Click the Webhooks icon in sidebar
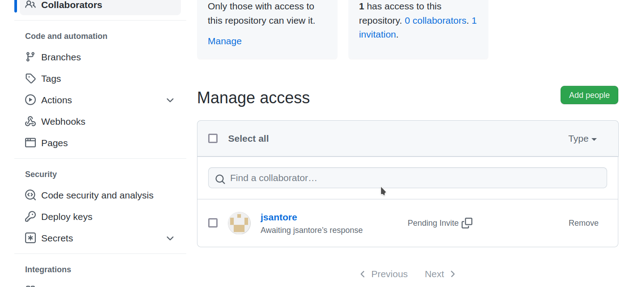The width and height of the screenshot is (621, 287). 30,122
